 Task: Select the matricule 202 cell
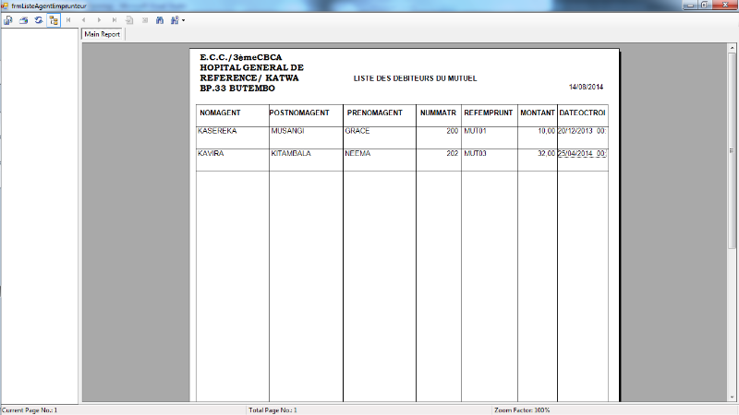pyautogui.click(x=453, y=153)
